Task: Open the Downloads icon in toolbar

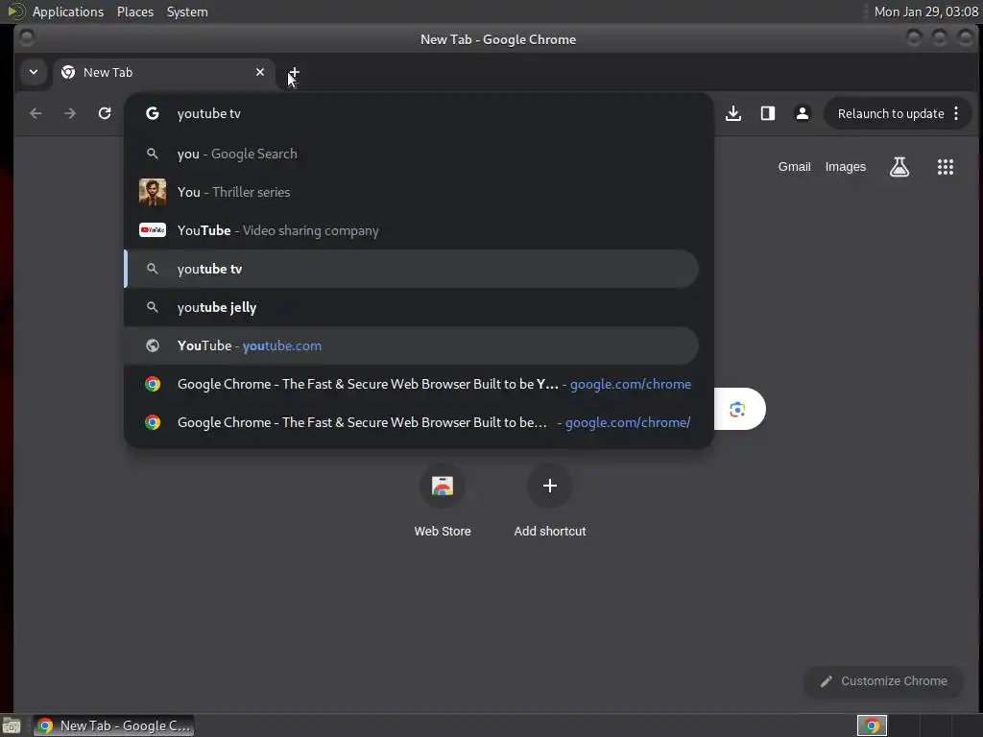Action: coord(733,113)
